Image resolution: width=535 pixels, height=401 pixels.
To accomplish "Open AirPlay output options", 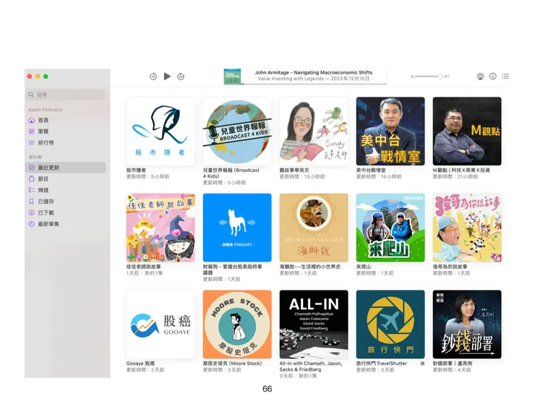I will coord(480,77).
